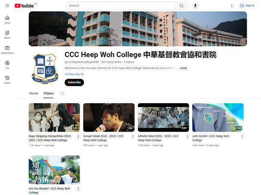Open History in sidebar
261x195 pixels.
7,80
